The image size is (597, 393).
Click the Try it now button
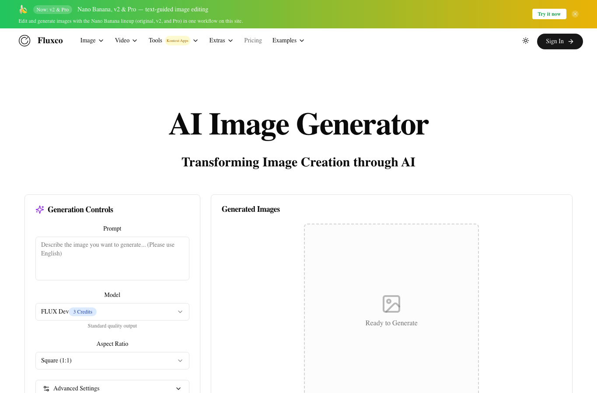point(549,14)
